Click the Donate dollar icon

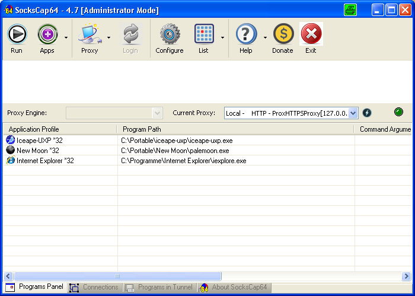click(283, 34)
